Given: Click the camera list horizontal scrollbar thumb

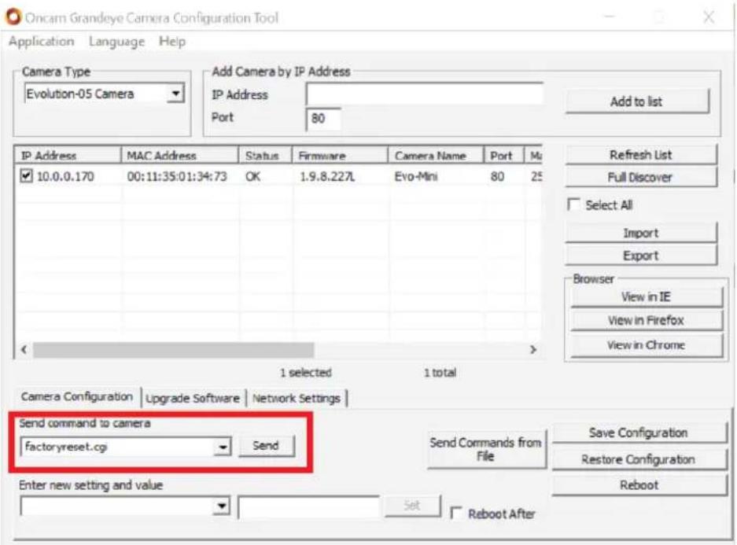Looking at the screenshot, I should (x=173, y=349).
